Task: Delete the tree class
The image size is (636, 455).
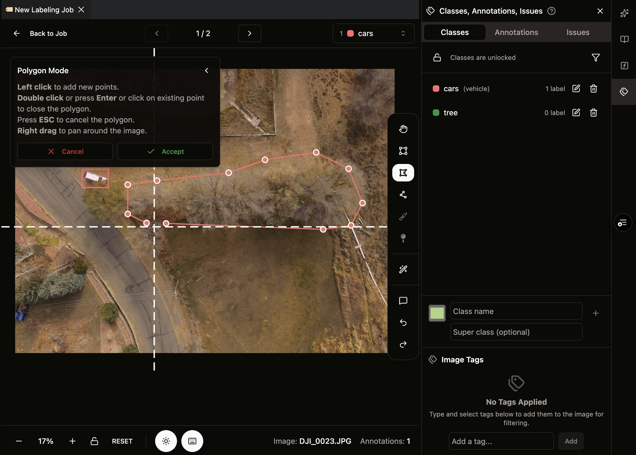Action: 593,113
